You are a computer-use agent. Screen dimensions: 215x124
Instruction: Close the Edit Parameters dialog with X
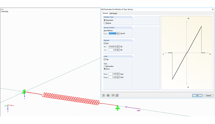pyautogui.click(x=213, y=9)
